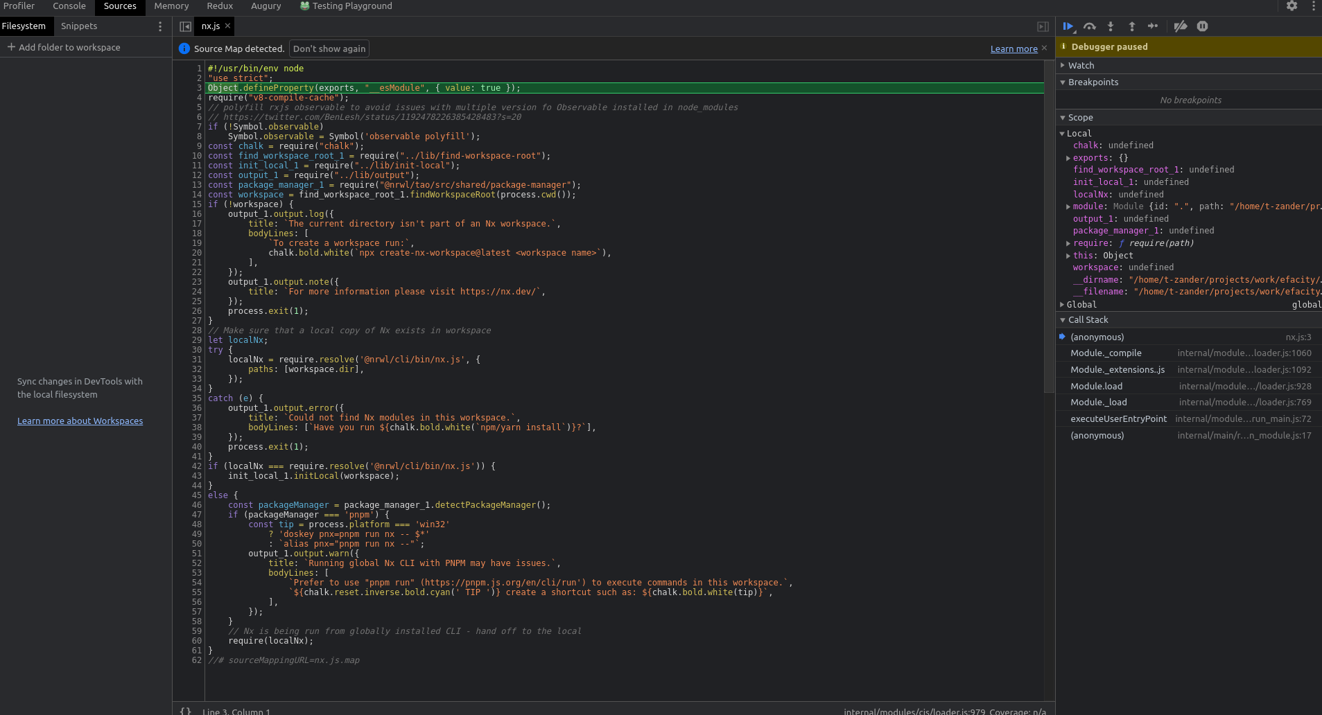This screenshot has width=1322, height=715.
Task: Expand the this Object entry
Action: coord(1068,256)
